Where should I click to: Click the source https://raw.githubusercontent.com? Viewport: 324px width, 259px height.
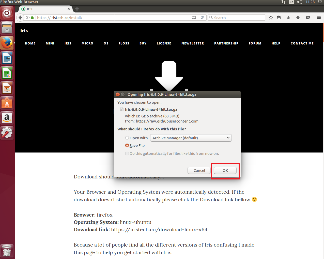pyautogui.click(x=167, y=121)
